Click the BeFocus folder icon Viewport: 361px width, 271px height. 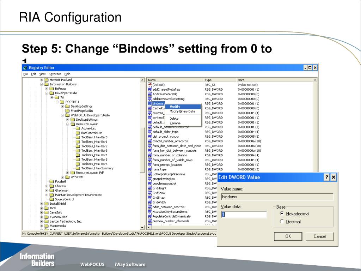click(51, 89)
